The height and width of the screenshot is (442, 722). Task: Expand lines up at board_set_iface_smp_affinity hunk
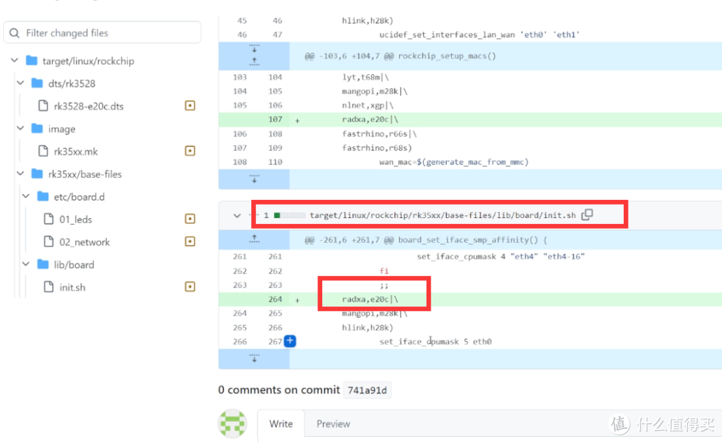[254, 239]
